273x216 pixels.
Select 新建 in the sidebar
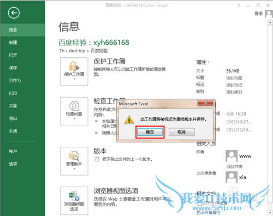click(x=22, y=43)
